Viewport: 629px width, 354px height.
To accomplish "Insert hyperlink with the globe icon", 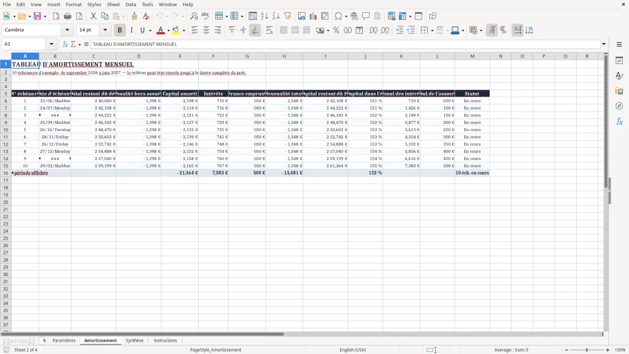I will [x=355, y=16].
